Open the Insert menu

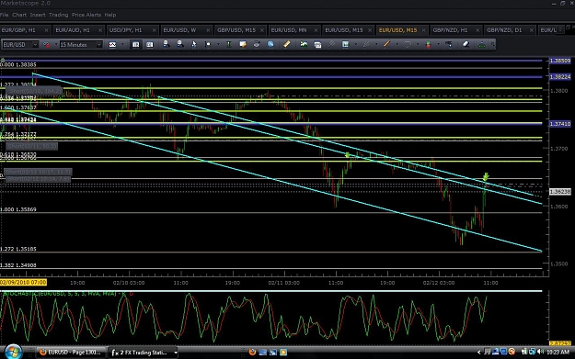[x=38, y=15]
